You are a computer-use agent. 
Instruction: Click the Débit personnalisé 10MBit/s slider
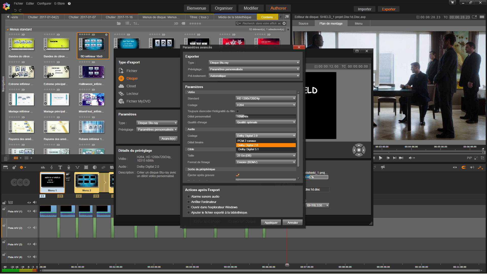pos(266,116)
